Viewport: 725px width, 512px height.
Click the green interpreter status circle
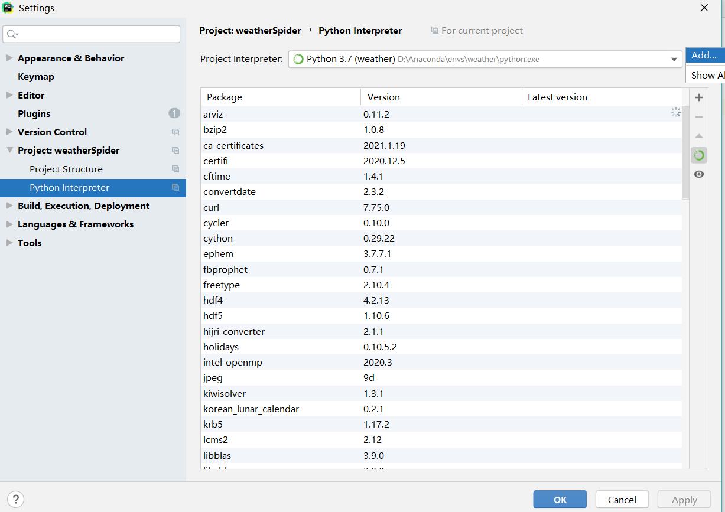(x=298, y=59)
